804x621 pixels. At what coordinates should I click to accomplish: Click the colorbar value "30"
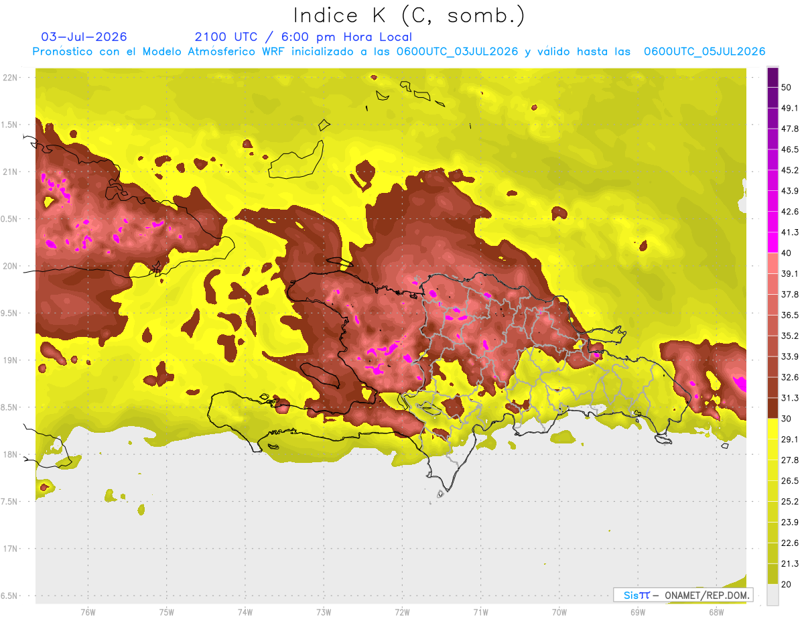pyautogui.click(x=787, y=419)
